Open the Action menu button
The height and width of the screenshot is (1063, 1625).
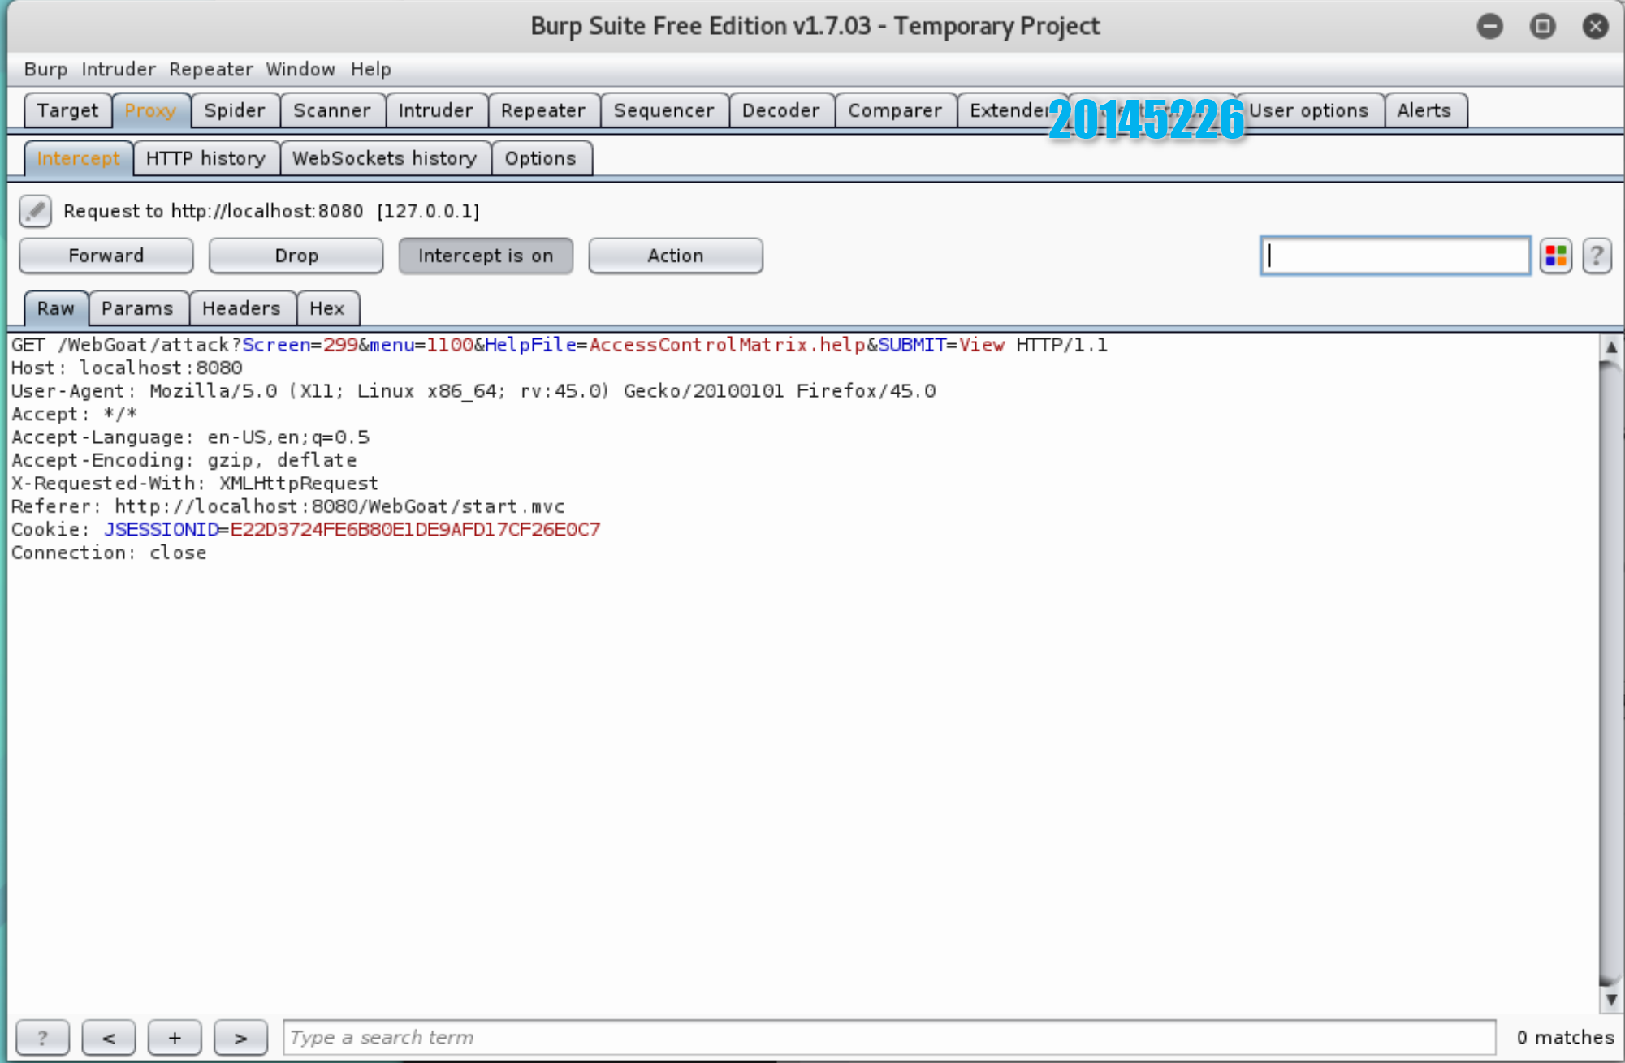click(x=675, y=256)
